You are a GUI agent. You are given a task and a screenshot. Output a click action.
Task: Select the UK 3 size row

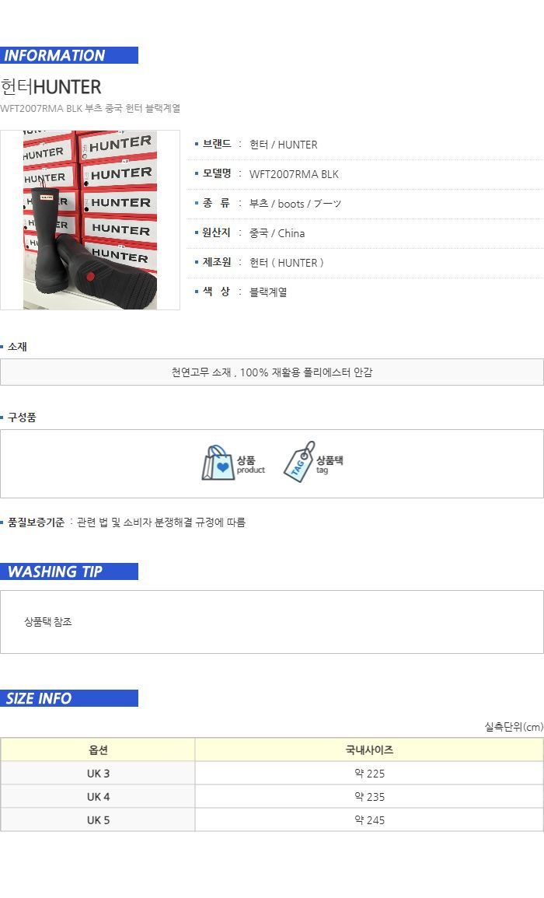click(272, 773)
